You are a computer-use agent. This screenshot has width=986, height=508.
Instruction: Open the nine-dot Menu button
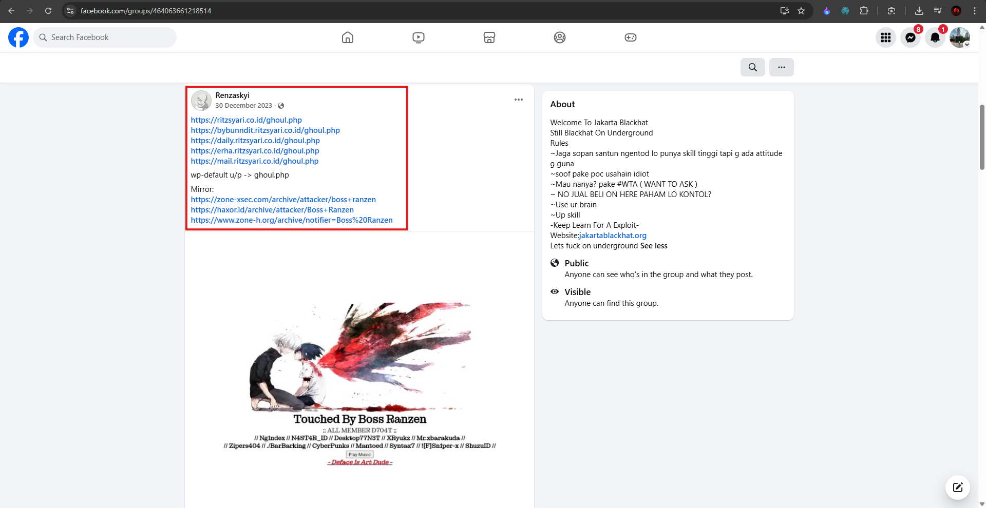point(886,37)
